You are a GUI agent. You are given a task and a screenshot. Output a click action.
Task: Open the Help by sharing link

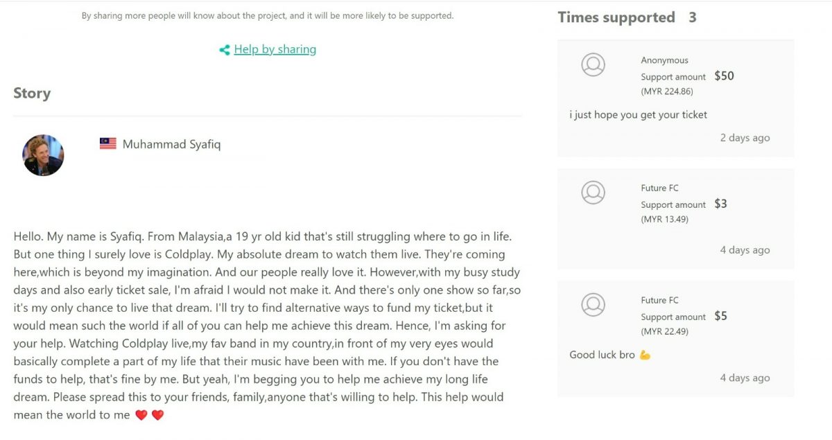(x=275, y=49)
